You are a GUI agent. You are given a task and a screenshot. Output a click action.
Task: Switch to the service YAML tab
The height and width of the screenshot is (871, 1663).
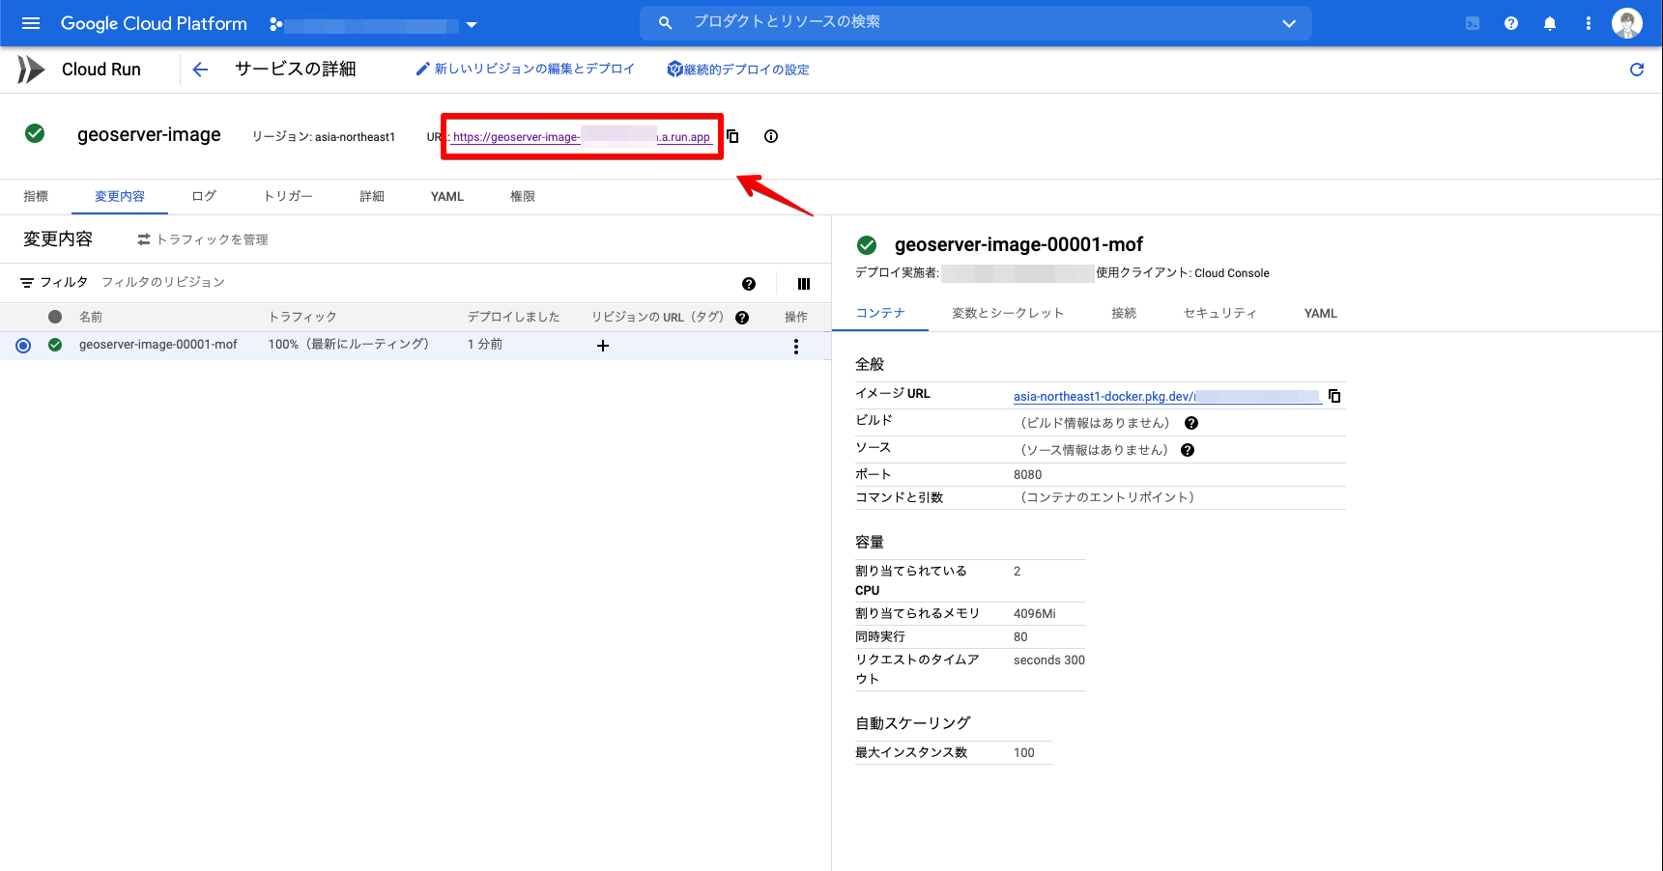[x=447, y=196]
